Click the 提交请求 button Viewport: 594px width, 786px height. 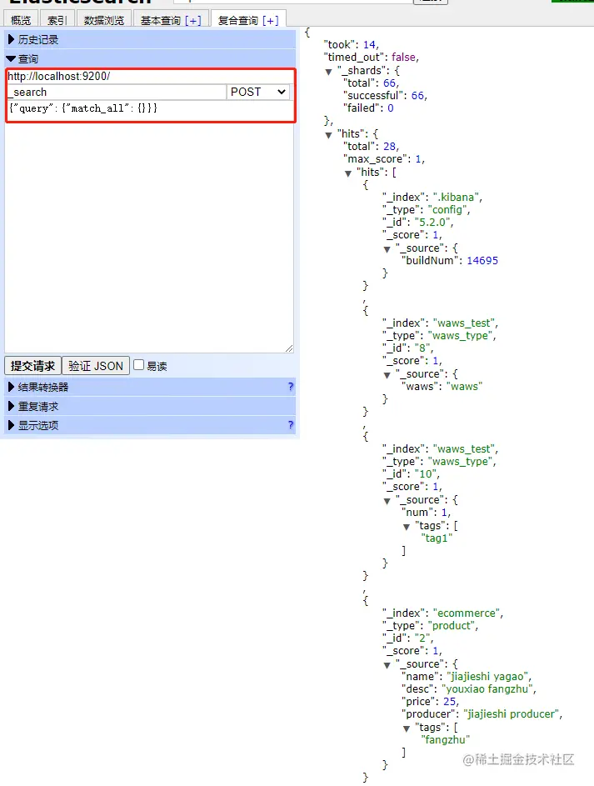(x=33, y=366)
